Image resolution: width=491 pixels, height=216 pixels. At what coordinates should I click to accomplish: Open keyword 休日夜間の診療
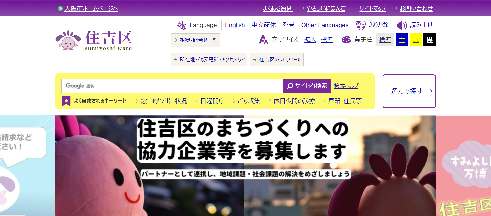pyautogui.click(x=294, y=101)
